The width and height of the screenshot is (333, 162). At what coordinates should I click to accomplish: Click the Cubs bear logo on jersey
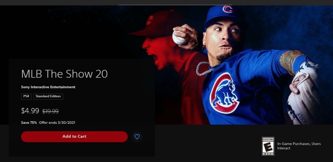(x=224, y=93)
